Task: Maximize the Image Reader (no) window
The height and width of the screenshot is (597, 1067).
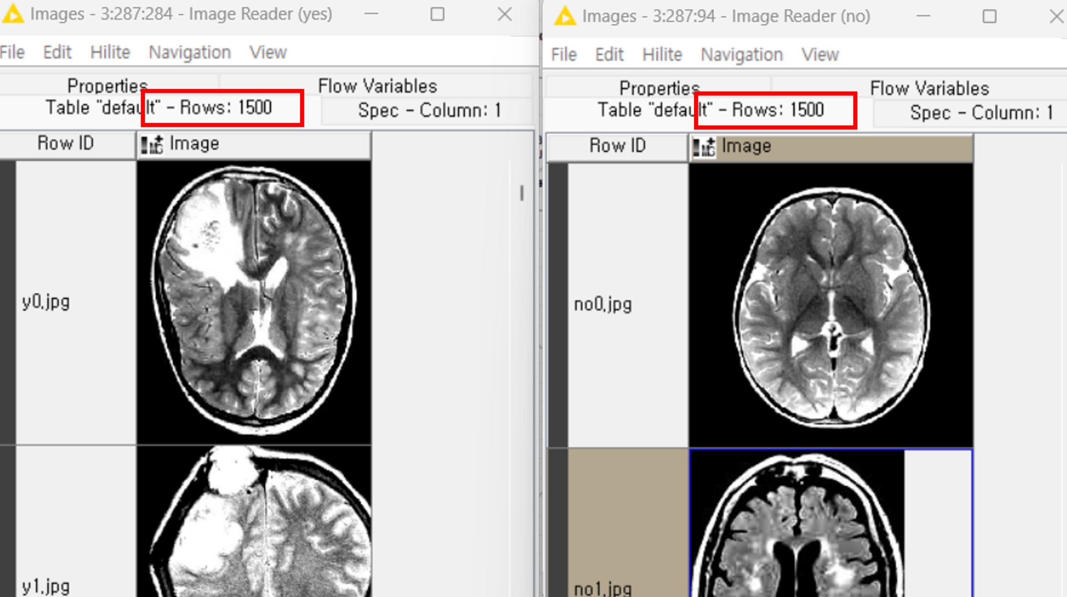Action: point(989,17)
